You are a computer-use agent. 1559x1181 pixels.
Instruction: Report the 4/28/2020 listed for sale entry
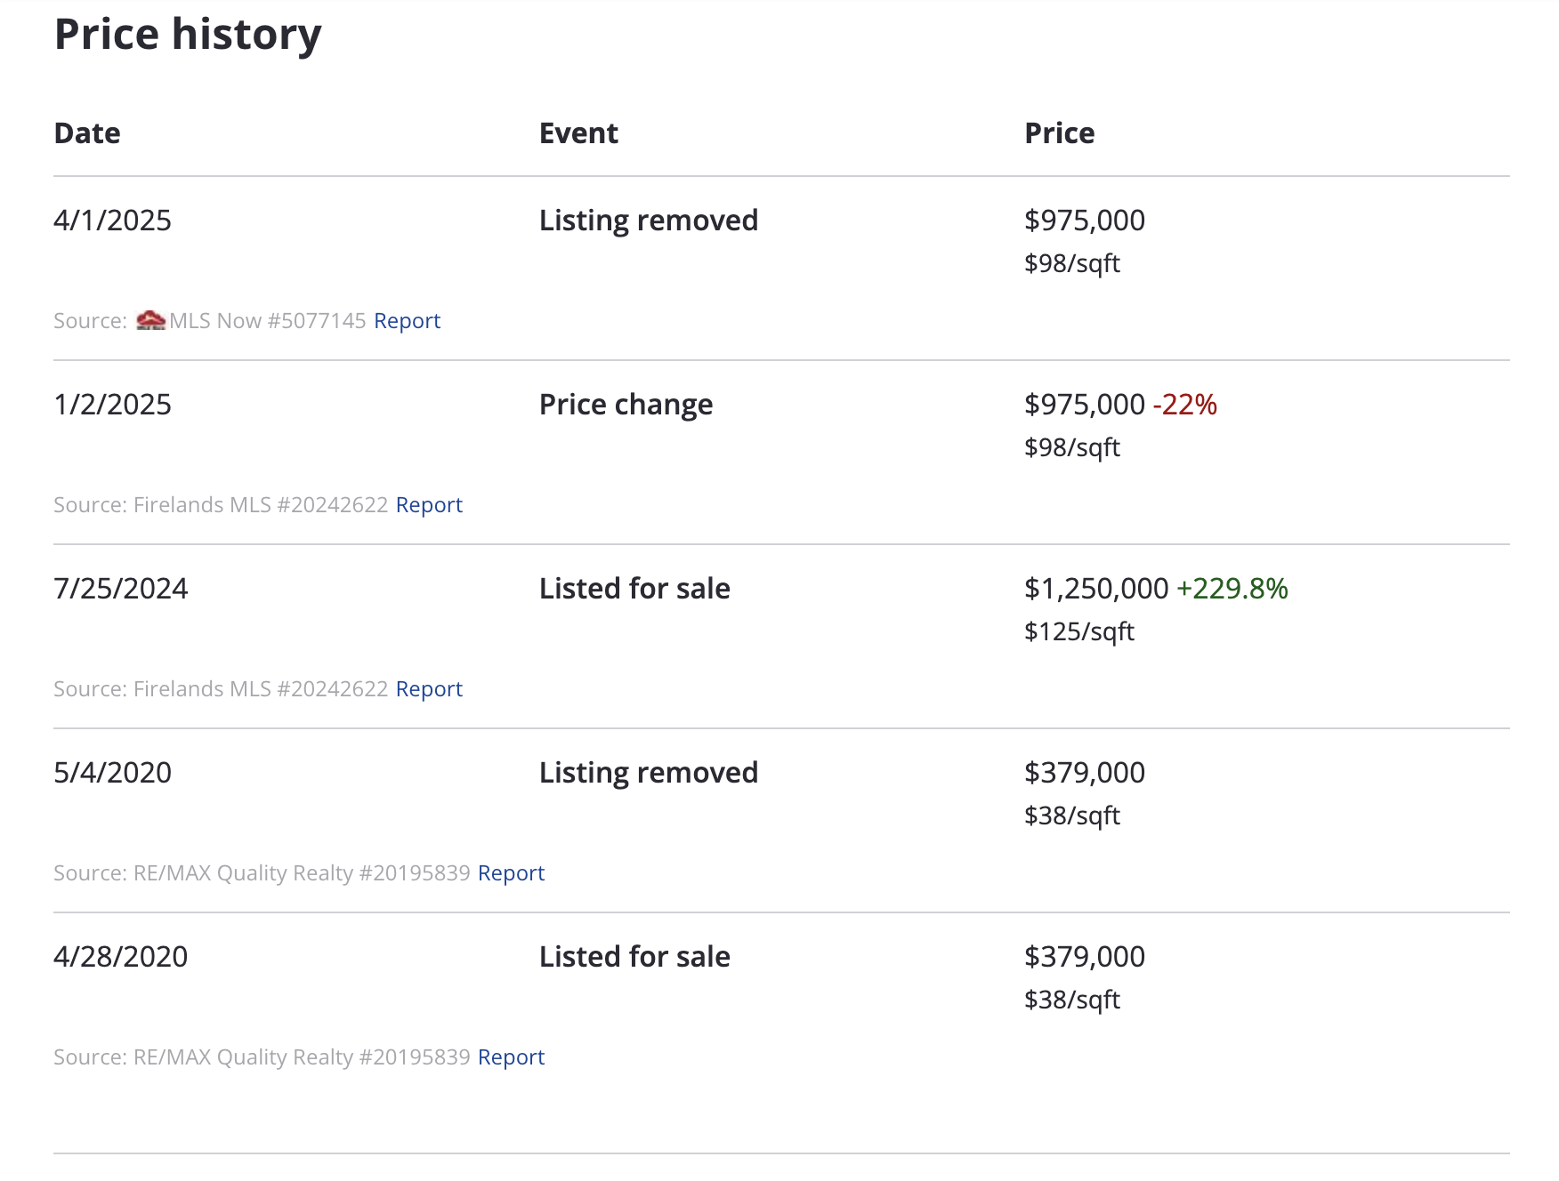tap(511, 1056)
